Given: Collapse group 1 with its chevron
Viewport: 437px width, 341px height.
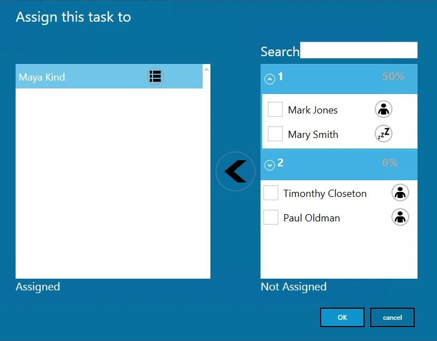Looking at the screenshot, I should pos(269,79).
